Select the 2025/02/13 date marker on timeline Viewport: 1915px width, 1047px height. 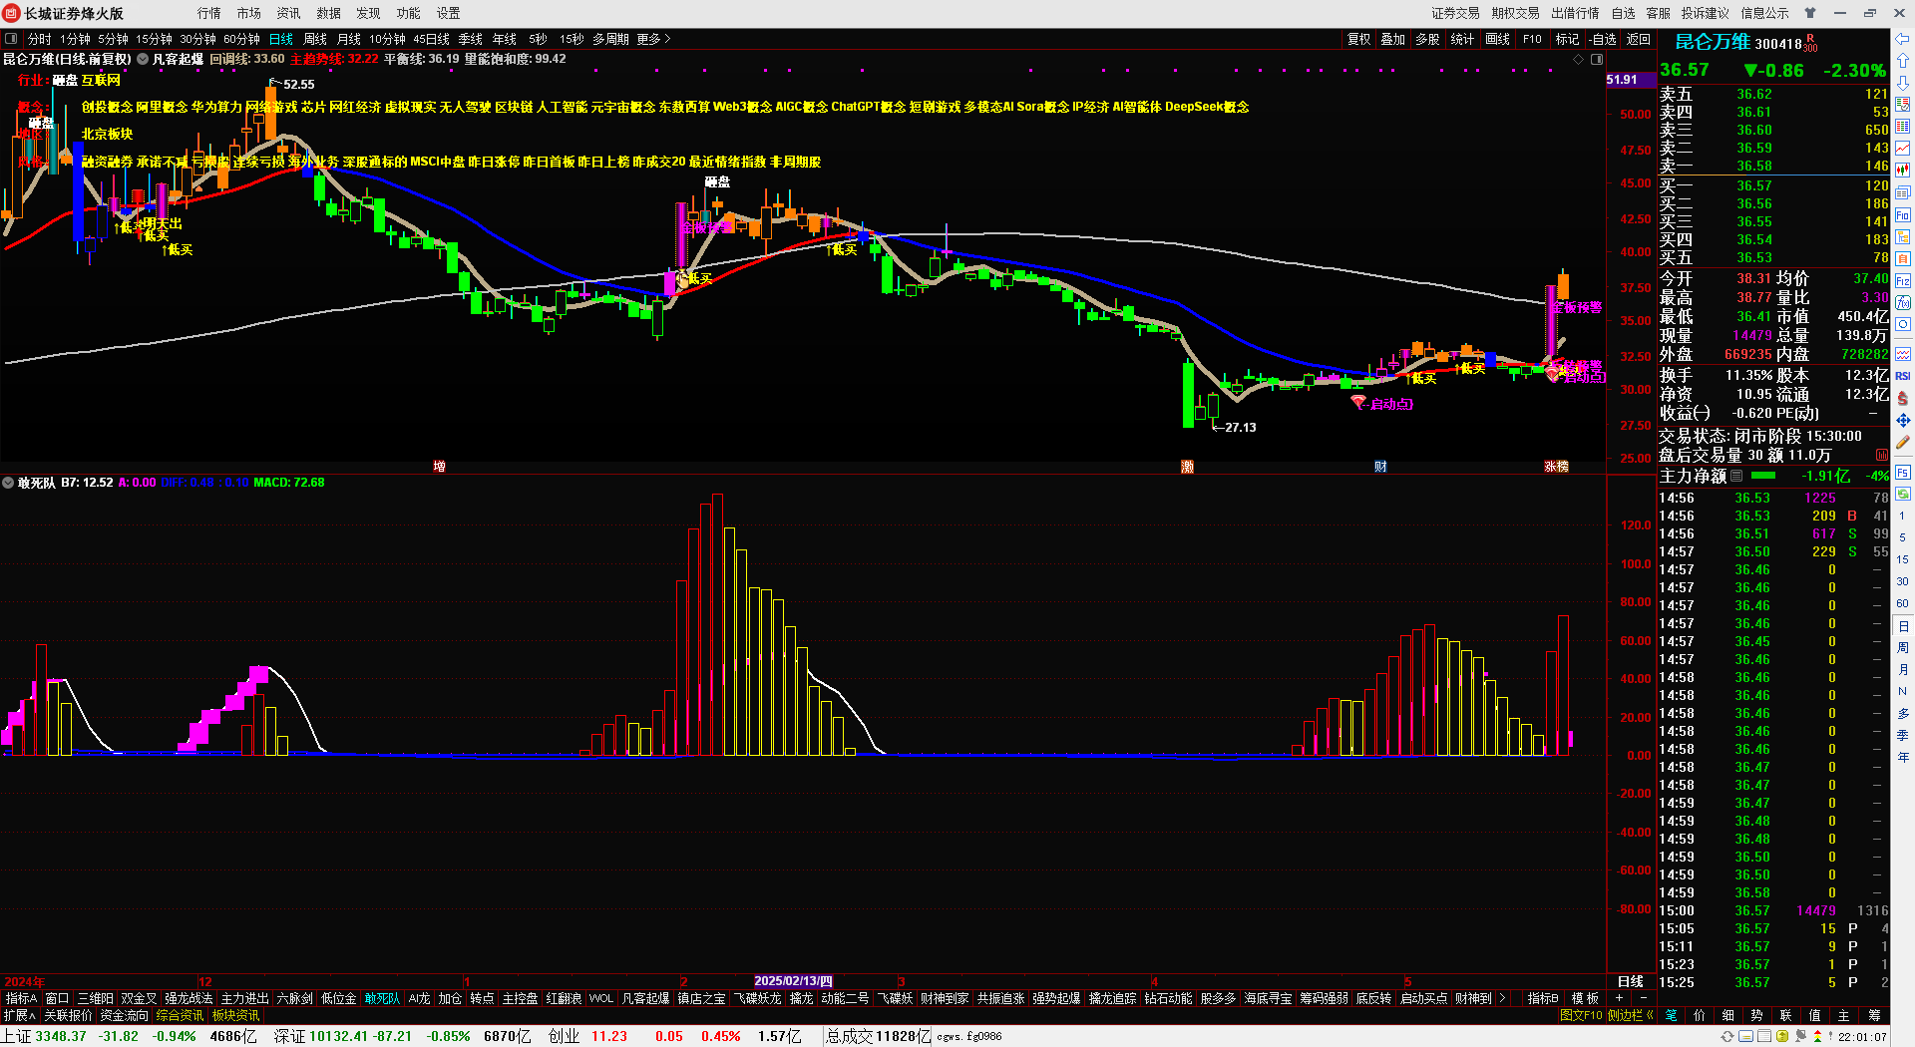pyautogui.click(x=793, y=981)
